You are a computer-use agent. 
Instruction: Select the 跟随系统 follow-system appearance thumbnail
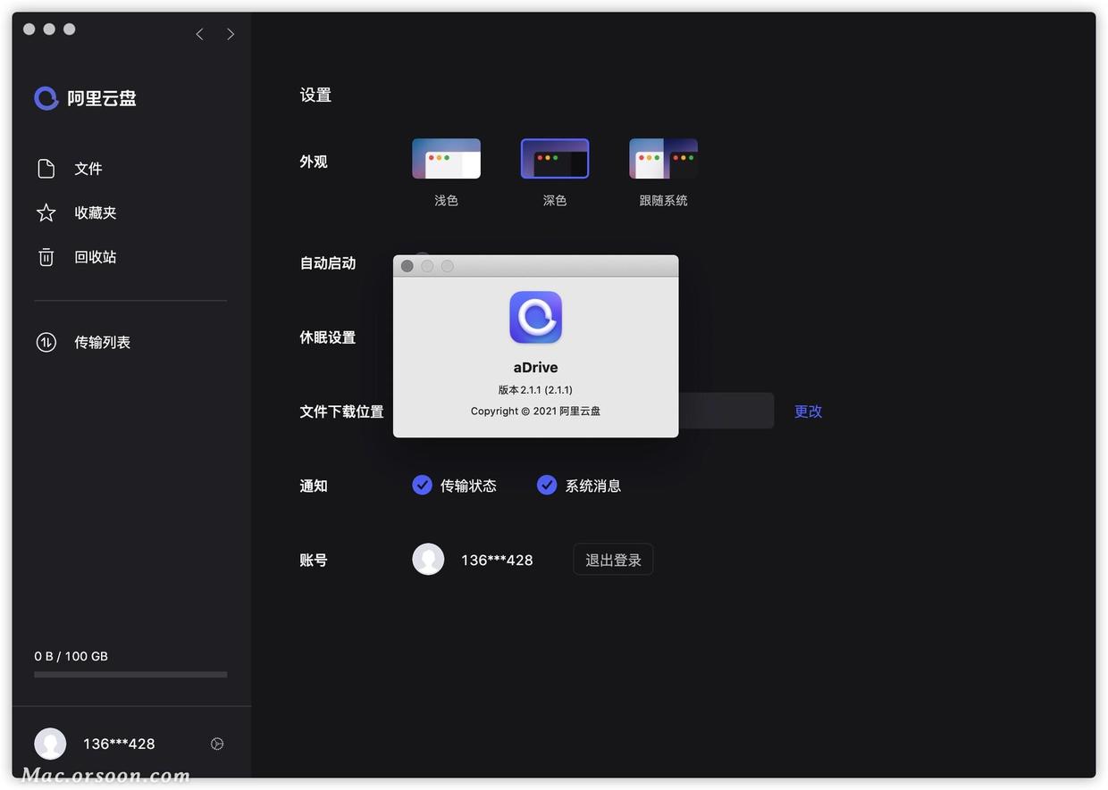(663, 159)
